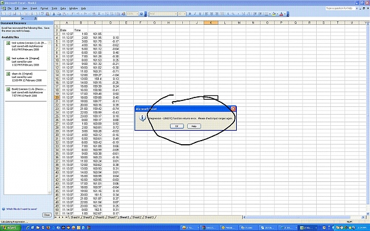Open the Chart Wizard icon
This screenshot has width=370, height=231.
[x=118, y=14]
